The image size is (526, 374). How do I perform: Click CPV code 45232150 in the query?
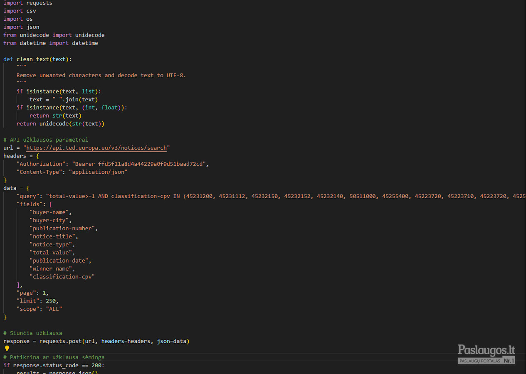click(264, 196)
